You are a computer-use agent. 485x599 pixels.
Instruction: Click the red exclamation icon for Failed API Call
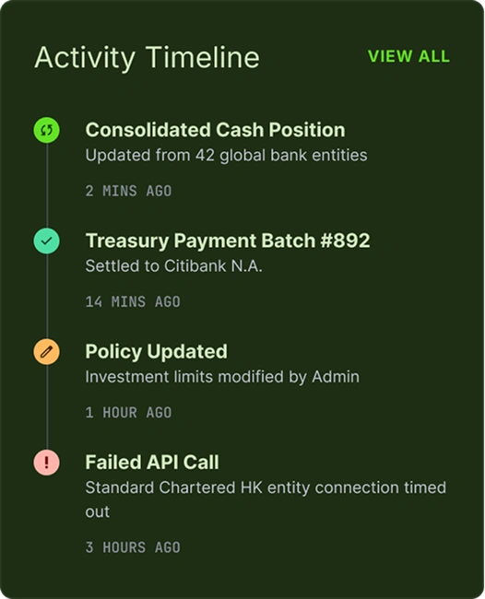pos(47,463)
